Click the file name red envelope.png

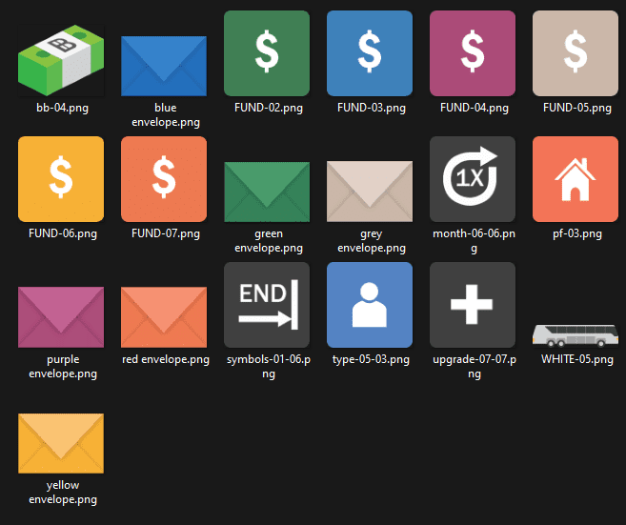tap(166, 359)
